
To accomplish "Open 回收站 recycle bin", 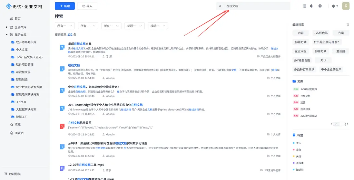I will point(17,133).
